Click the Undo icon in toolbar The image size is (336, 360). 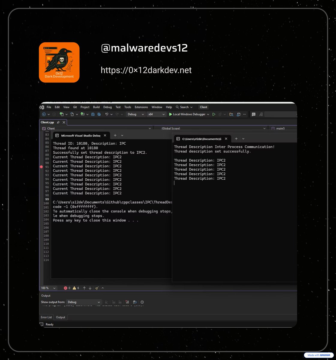[107, 114]
